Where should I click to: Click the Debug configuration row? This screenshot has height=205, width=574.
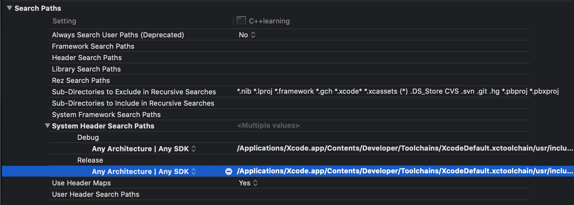[x=88, y=137]
